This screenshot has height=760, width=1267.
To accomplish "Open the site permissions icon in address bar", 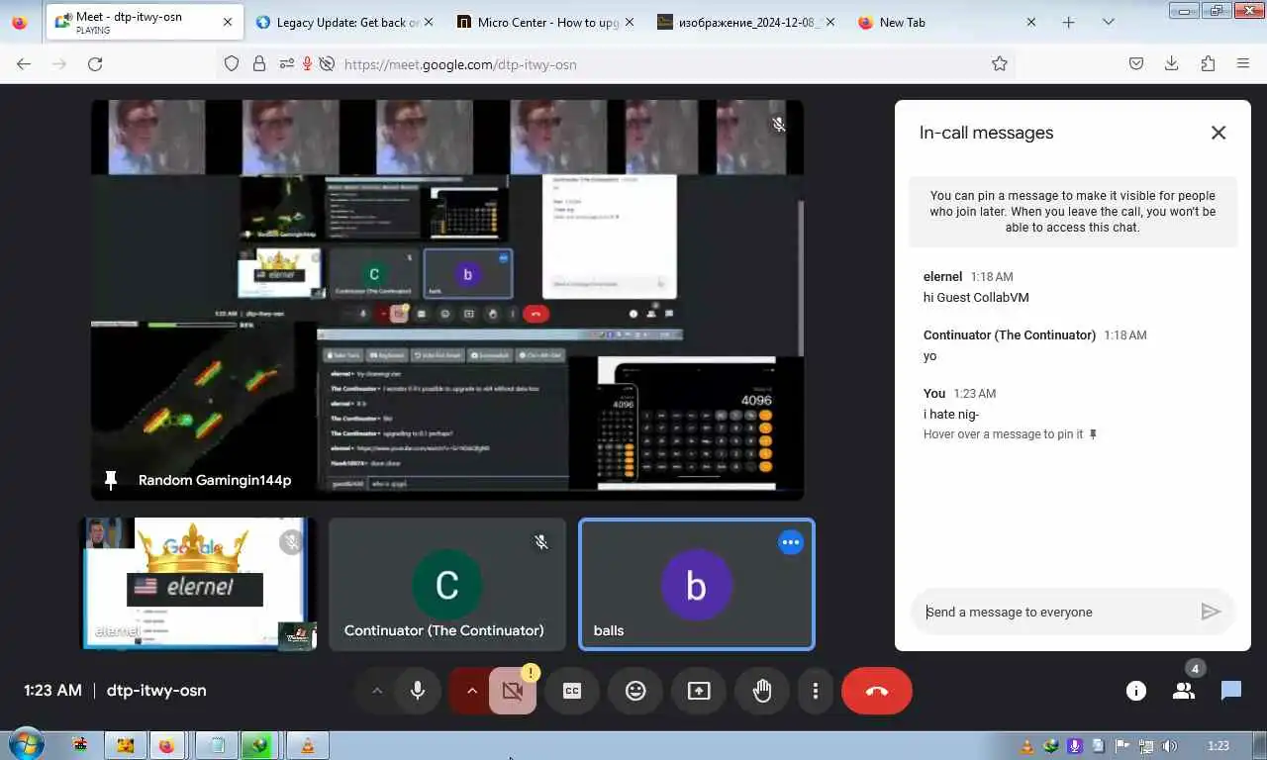I will point(286,63).
